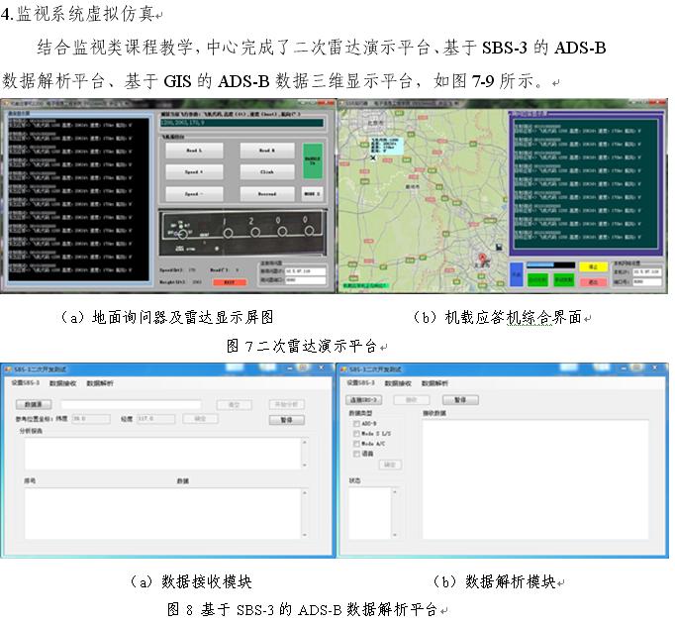Click the yellow stop button
The width and height of the screenshot is (675, 625).
point(591,265)
